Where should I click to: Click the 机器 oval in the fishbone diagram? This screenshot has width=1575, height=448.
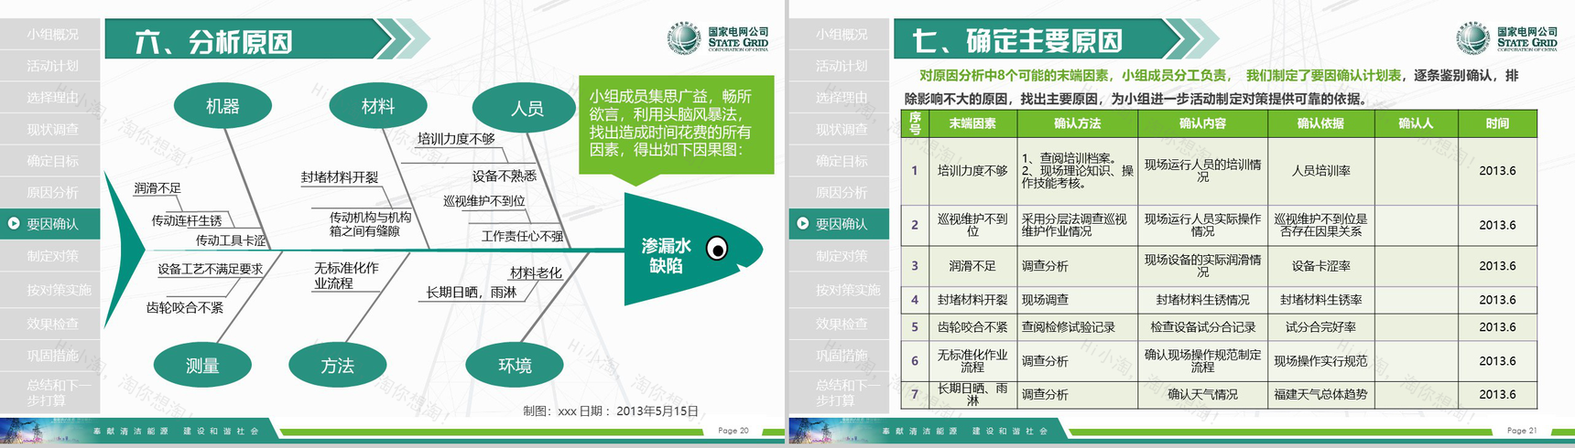pyautogui.click(x=223, y=106)
